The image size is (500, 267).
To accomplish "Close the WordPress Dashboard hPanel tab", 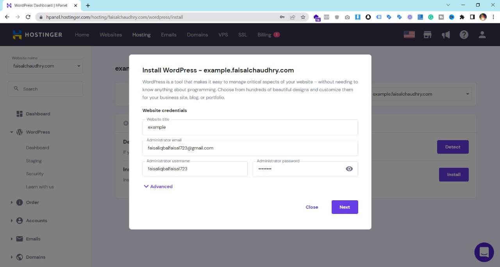I will tap(76, 5).
